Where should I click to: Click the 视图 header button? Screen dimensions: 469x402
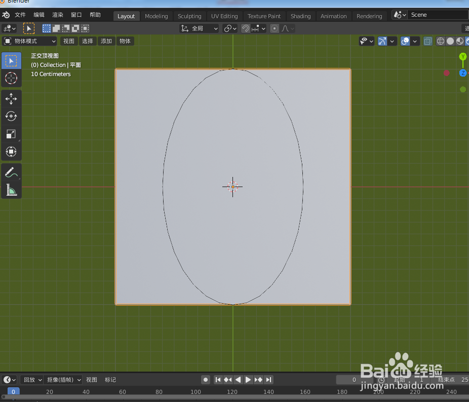click(x=69, y=41)
